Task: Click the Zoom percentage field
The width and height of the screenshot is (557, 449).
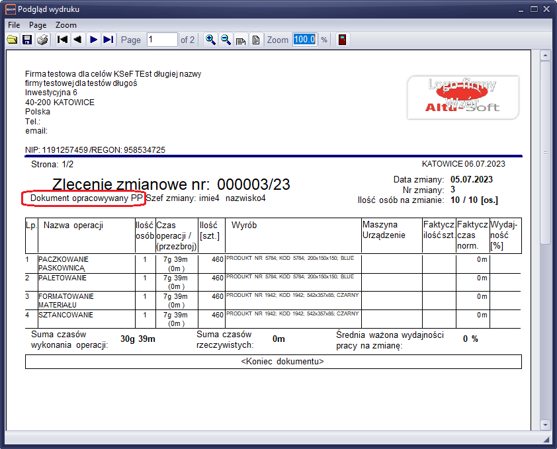Action: click(304, 40)
